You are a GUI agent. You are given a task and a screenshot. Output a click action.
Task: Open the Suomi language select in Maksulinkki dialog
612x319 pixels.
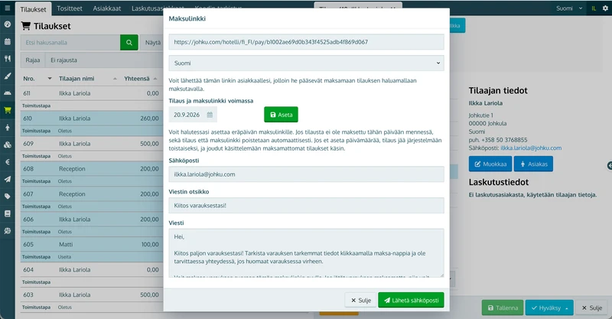(306, 63)
